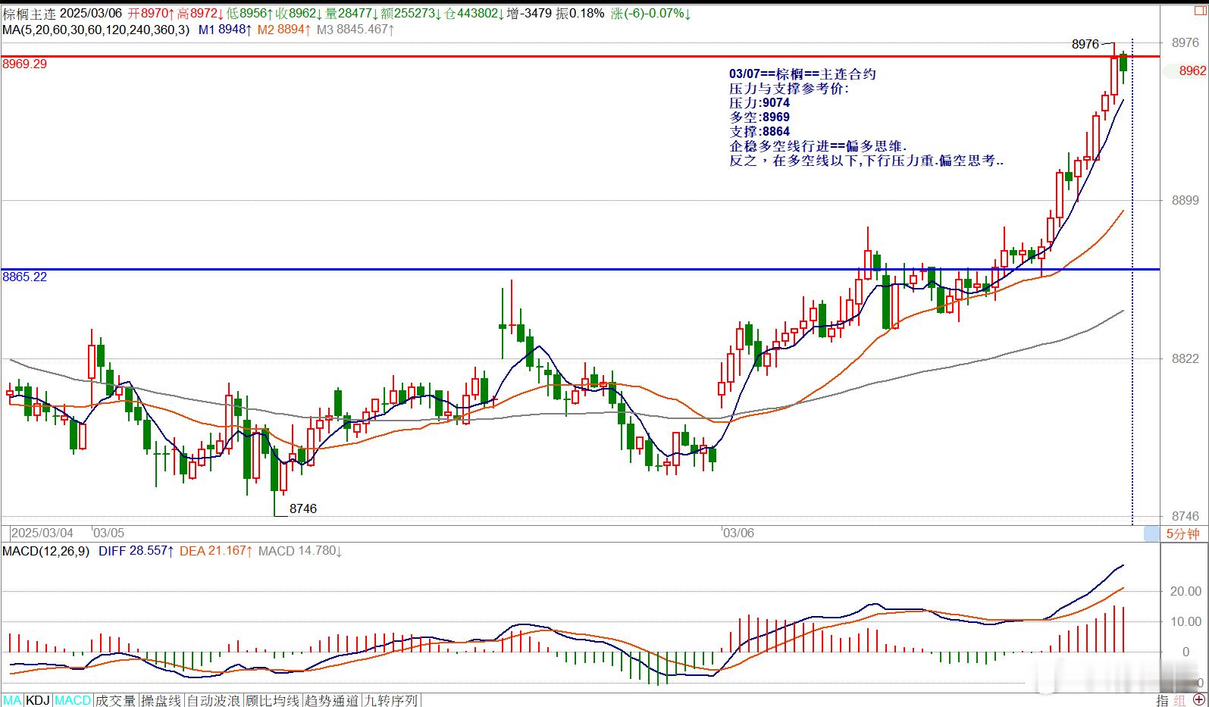Click the 03/06 date marker on timeline
Screen dimensions: 1209x707
tap(738, 533)
